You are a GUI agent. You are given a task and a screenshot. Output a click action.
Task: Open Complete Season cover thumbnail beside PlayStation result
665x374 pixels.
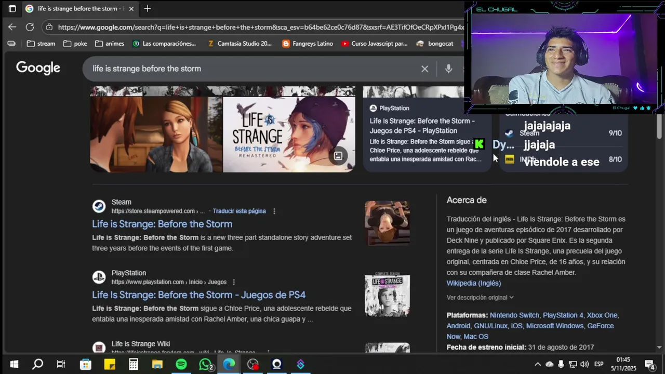tap(387, 295)
